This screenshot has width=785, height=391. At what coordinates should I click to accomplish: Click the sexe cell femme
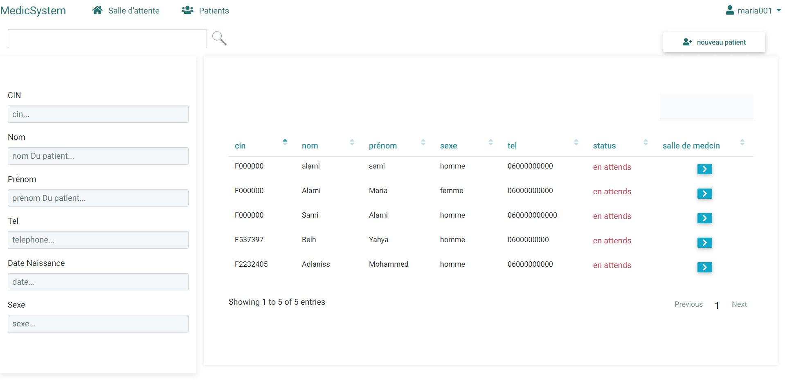[x=452, y=191]
